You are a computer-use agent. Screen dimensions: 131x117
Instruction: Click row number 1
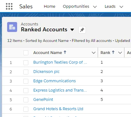11,63
